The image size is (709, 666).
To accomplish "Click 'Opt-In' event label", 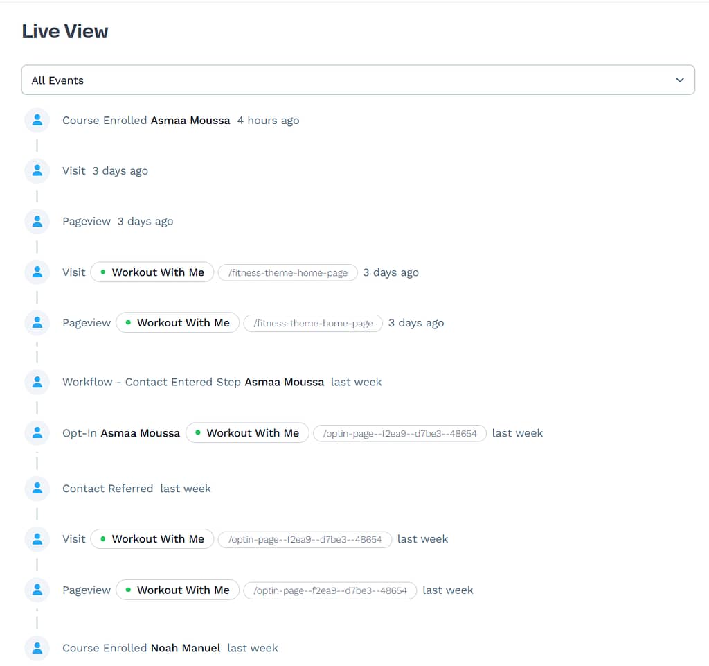I will coord(80,433).
